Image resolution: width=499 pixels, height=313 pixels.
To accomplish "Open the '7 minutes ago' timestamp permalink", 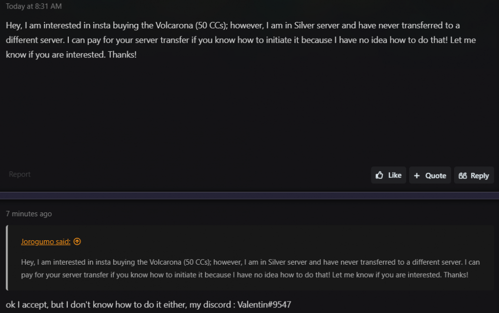I will (28, 214).
